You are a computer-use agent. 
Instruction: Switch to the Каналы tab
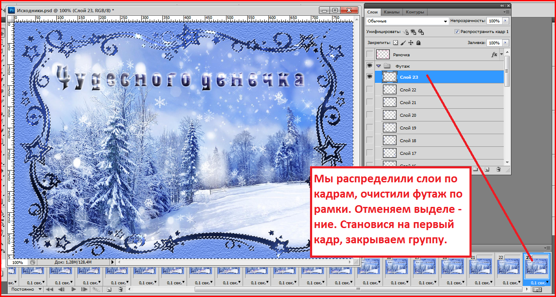pos(391,12)
